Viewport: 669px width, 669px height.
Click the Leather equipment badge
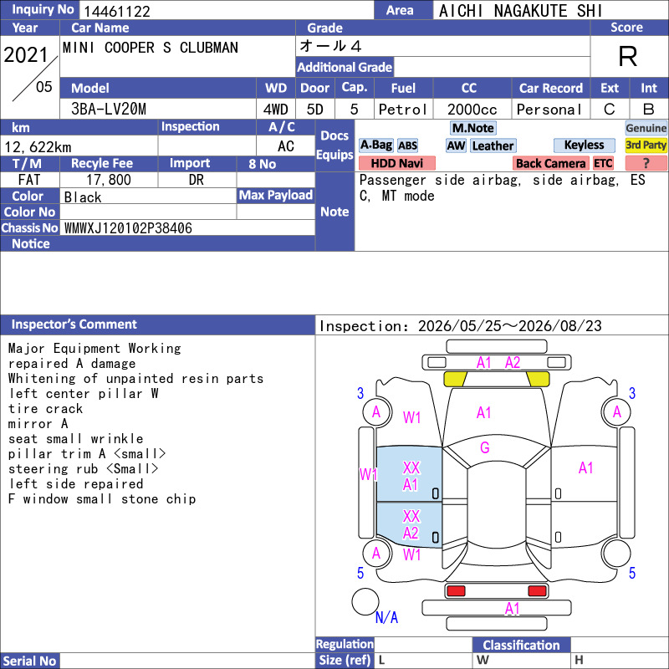coord(493,146)
